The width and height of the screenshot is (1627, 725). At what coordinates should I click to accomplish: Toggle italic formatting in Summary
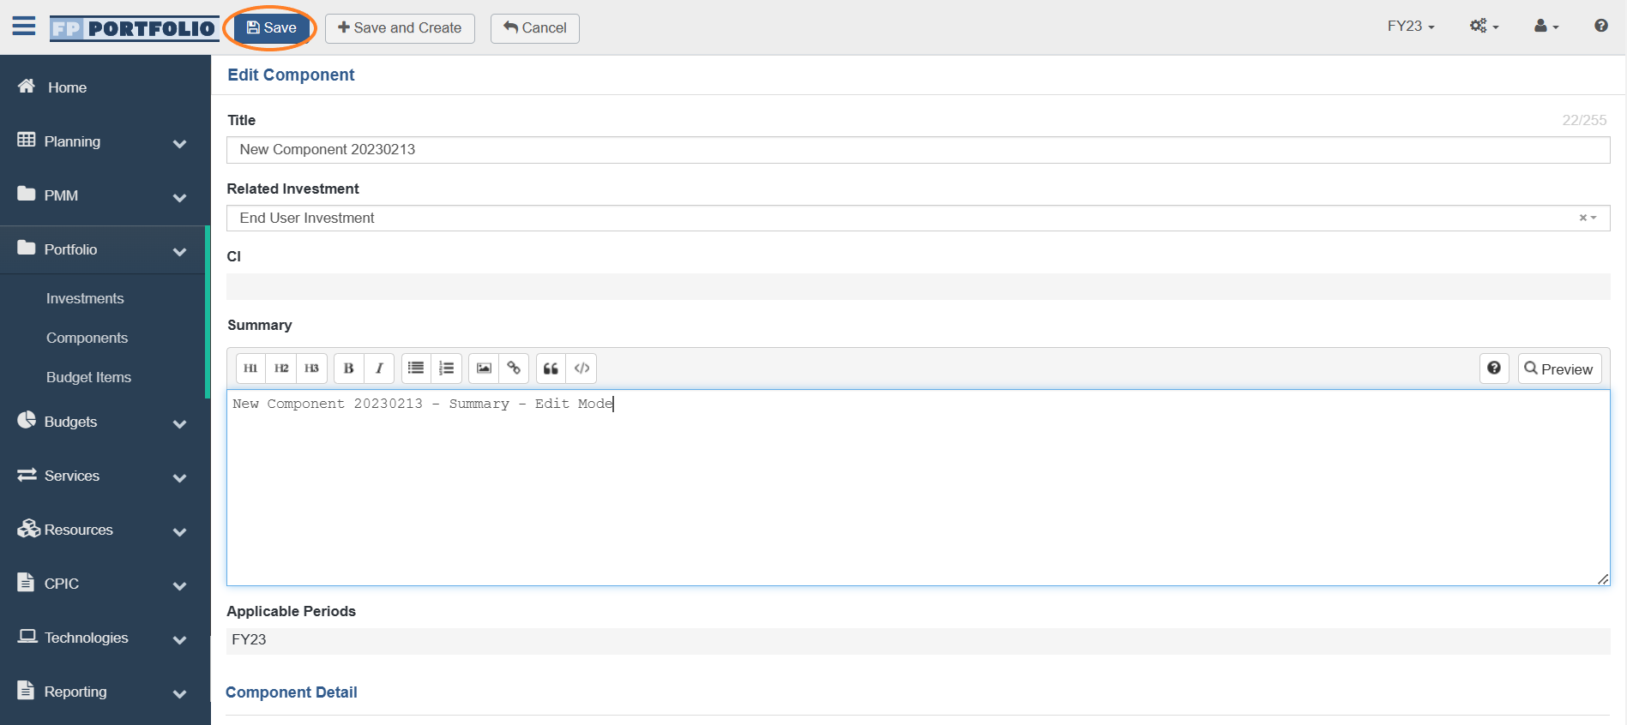(x=379, y=368)
